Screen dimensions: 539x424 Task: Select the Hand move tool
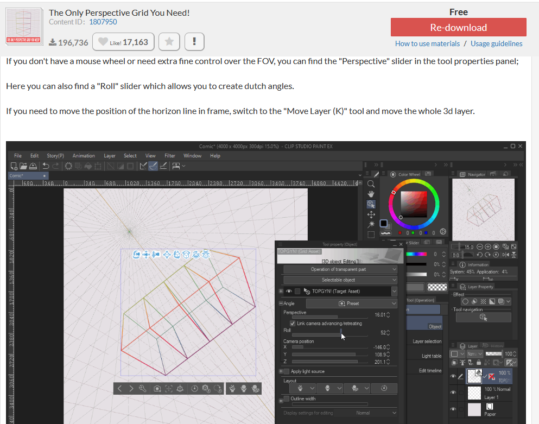tap(371, 194)
